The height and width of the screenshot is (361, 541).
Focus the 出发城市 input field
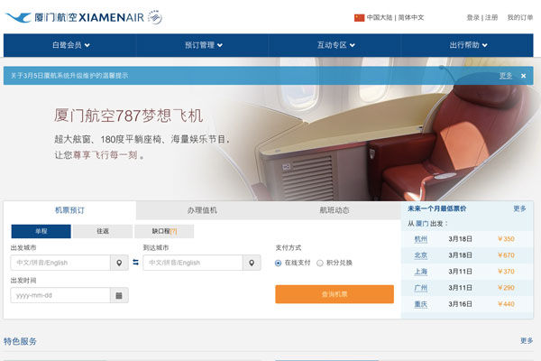coord(60,263)
